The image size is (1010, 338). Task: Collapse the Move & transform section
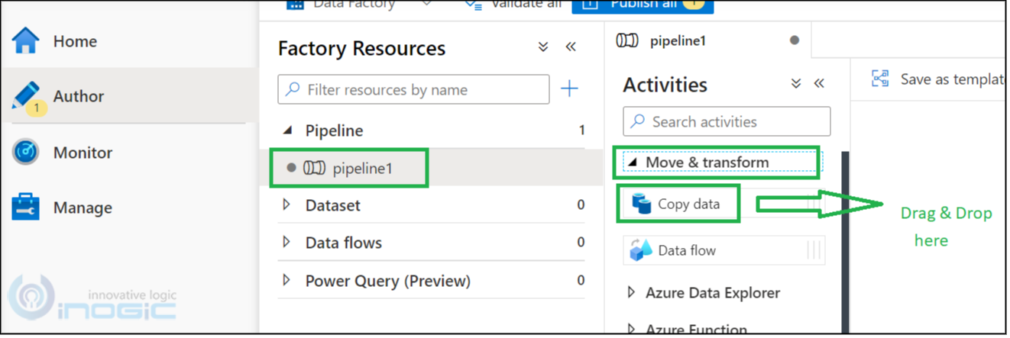pyautogui.click(x=632, y=163)
